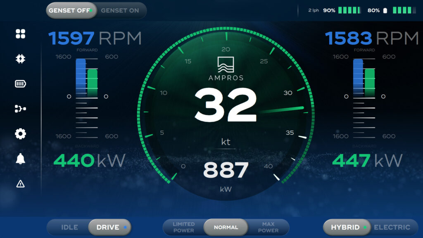The image size is (423, 238).
Task: Click right engine green power bar
Action: coord(370,83)
